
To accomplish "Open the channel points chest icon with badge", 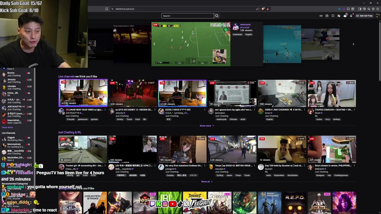I will tap(345, 15).
